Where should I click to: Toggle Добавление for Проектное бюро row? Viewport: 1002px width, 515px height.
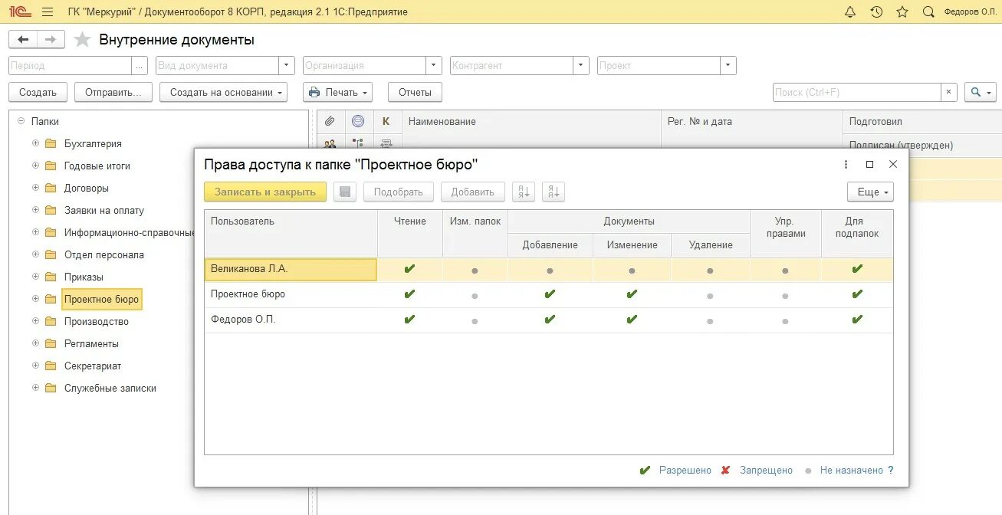coord(550,294)
